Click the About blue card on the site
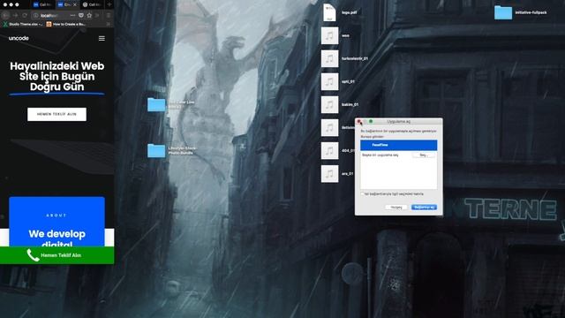The image size is (565, 318). pos(56,222)
